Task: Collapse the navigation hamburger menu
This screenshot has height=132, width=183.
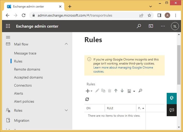Action: pyautogui.click(x=8, y=37)
